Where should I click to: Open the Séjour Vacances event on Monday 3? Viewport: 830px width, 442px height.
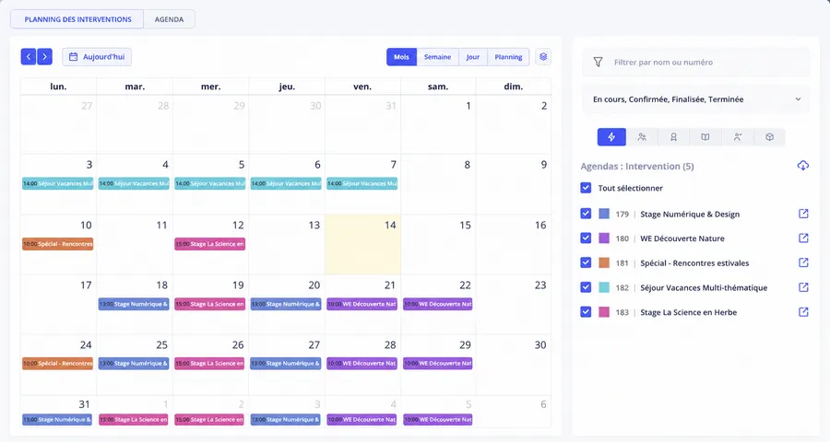coord(58,183)
